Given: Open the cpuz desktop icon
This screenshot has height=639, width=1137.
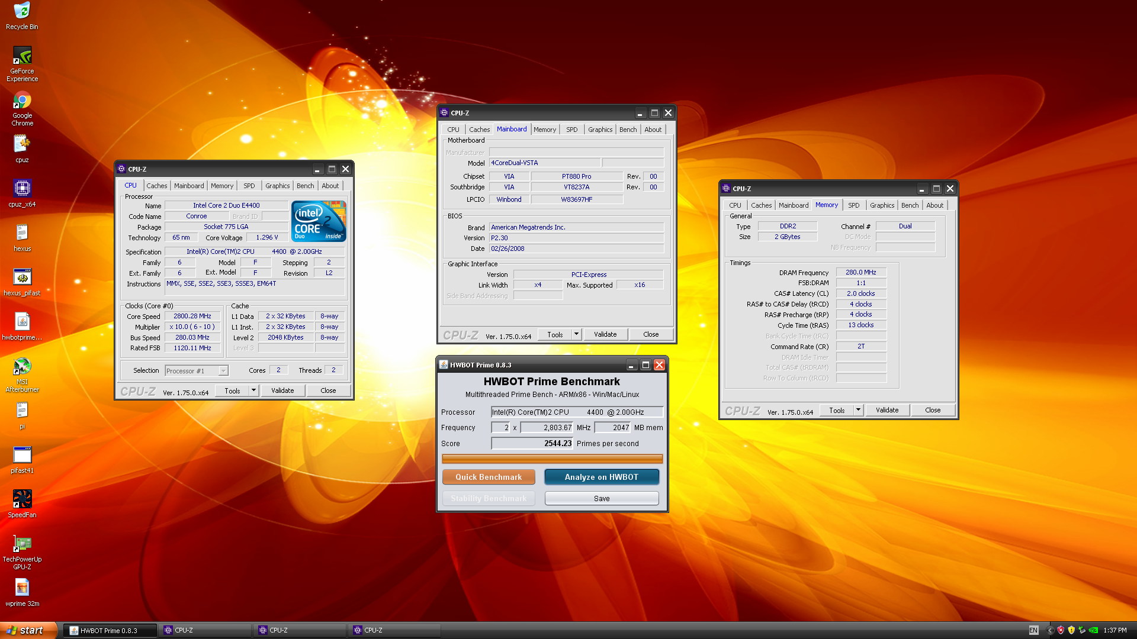Looking at the screenshot, I should [22, 149].
